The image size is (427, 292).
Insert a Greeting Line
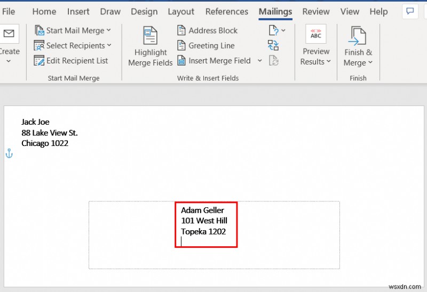[x=206, y=45]
